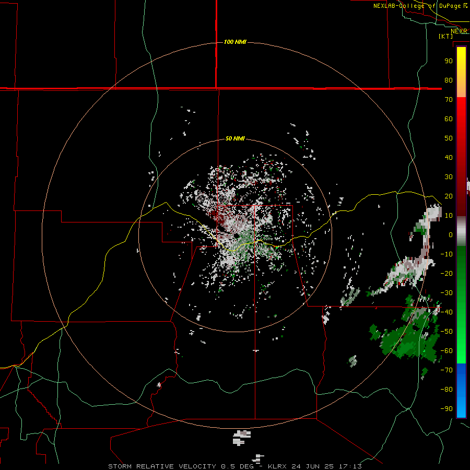Screen dimensions: 470x470
Task: Click the -40 value on velocity scale
Action: pyautogui.click(x=446, y=312)
